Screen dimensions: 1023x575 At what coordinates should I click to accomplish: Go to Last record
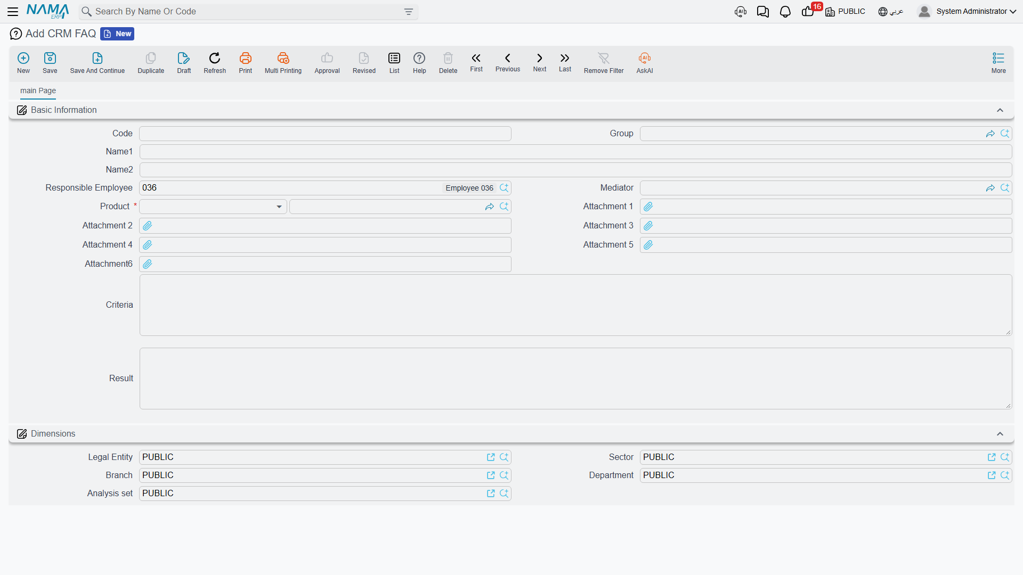pyautogui.click(x=565, y=62)
